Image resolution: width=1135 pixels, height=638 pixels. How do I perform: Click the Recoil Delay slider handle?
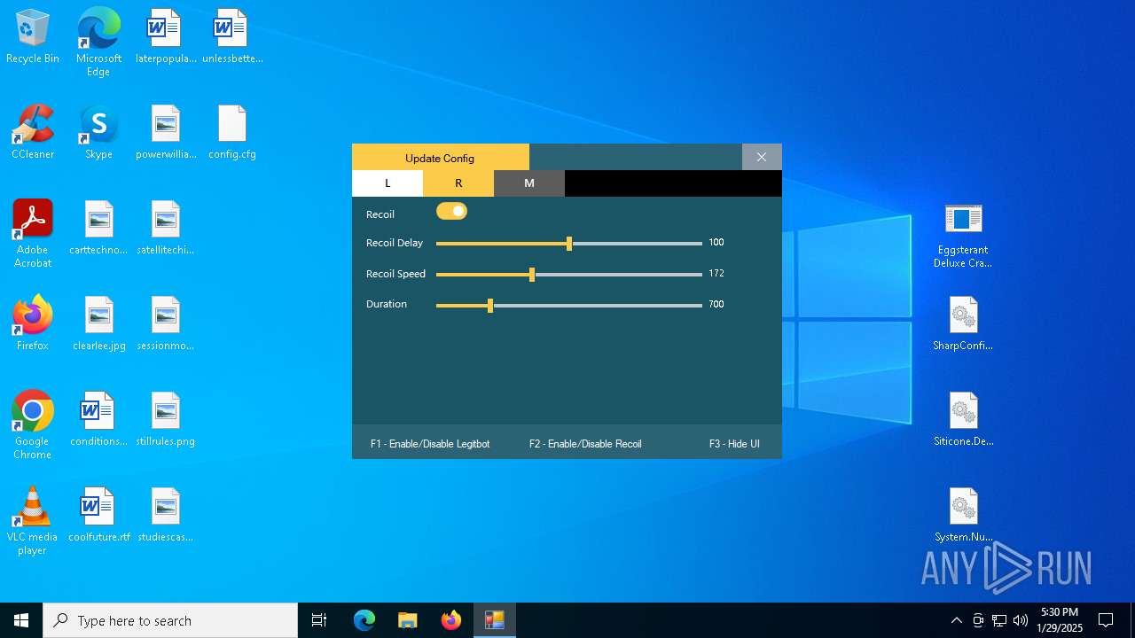(x=569, y=244)
